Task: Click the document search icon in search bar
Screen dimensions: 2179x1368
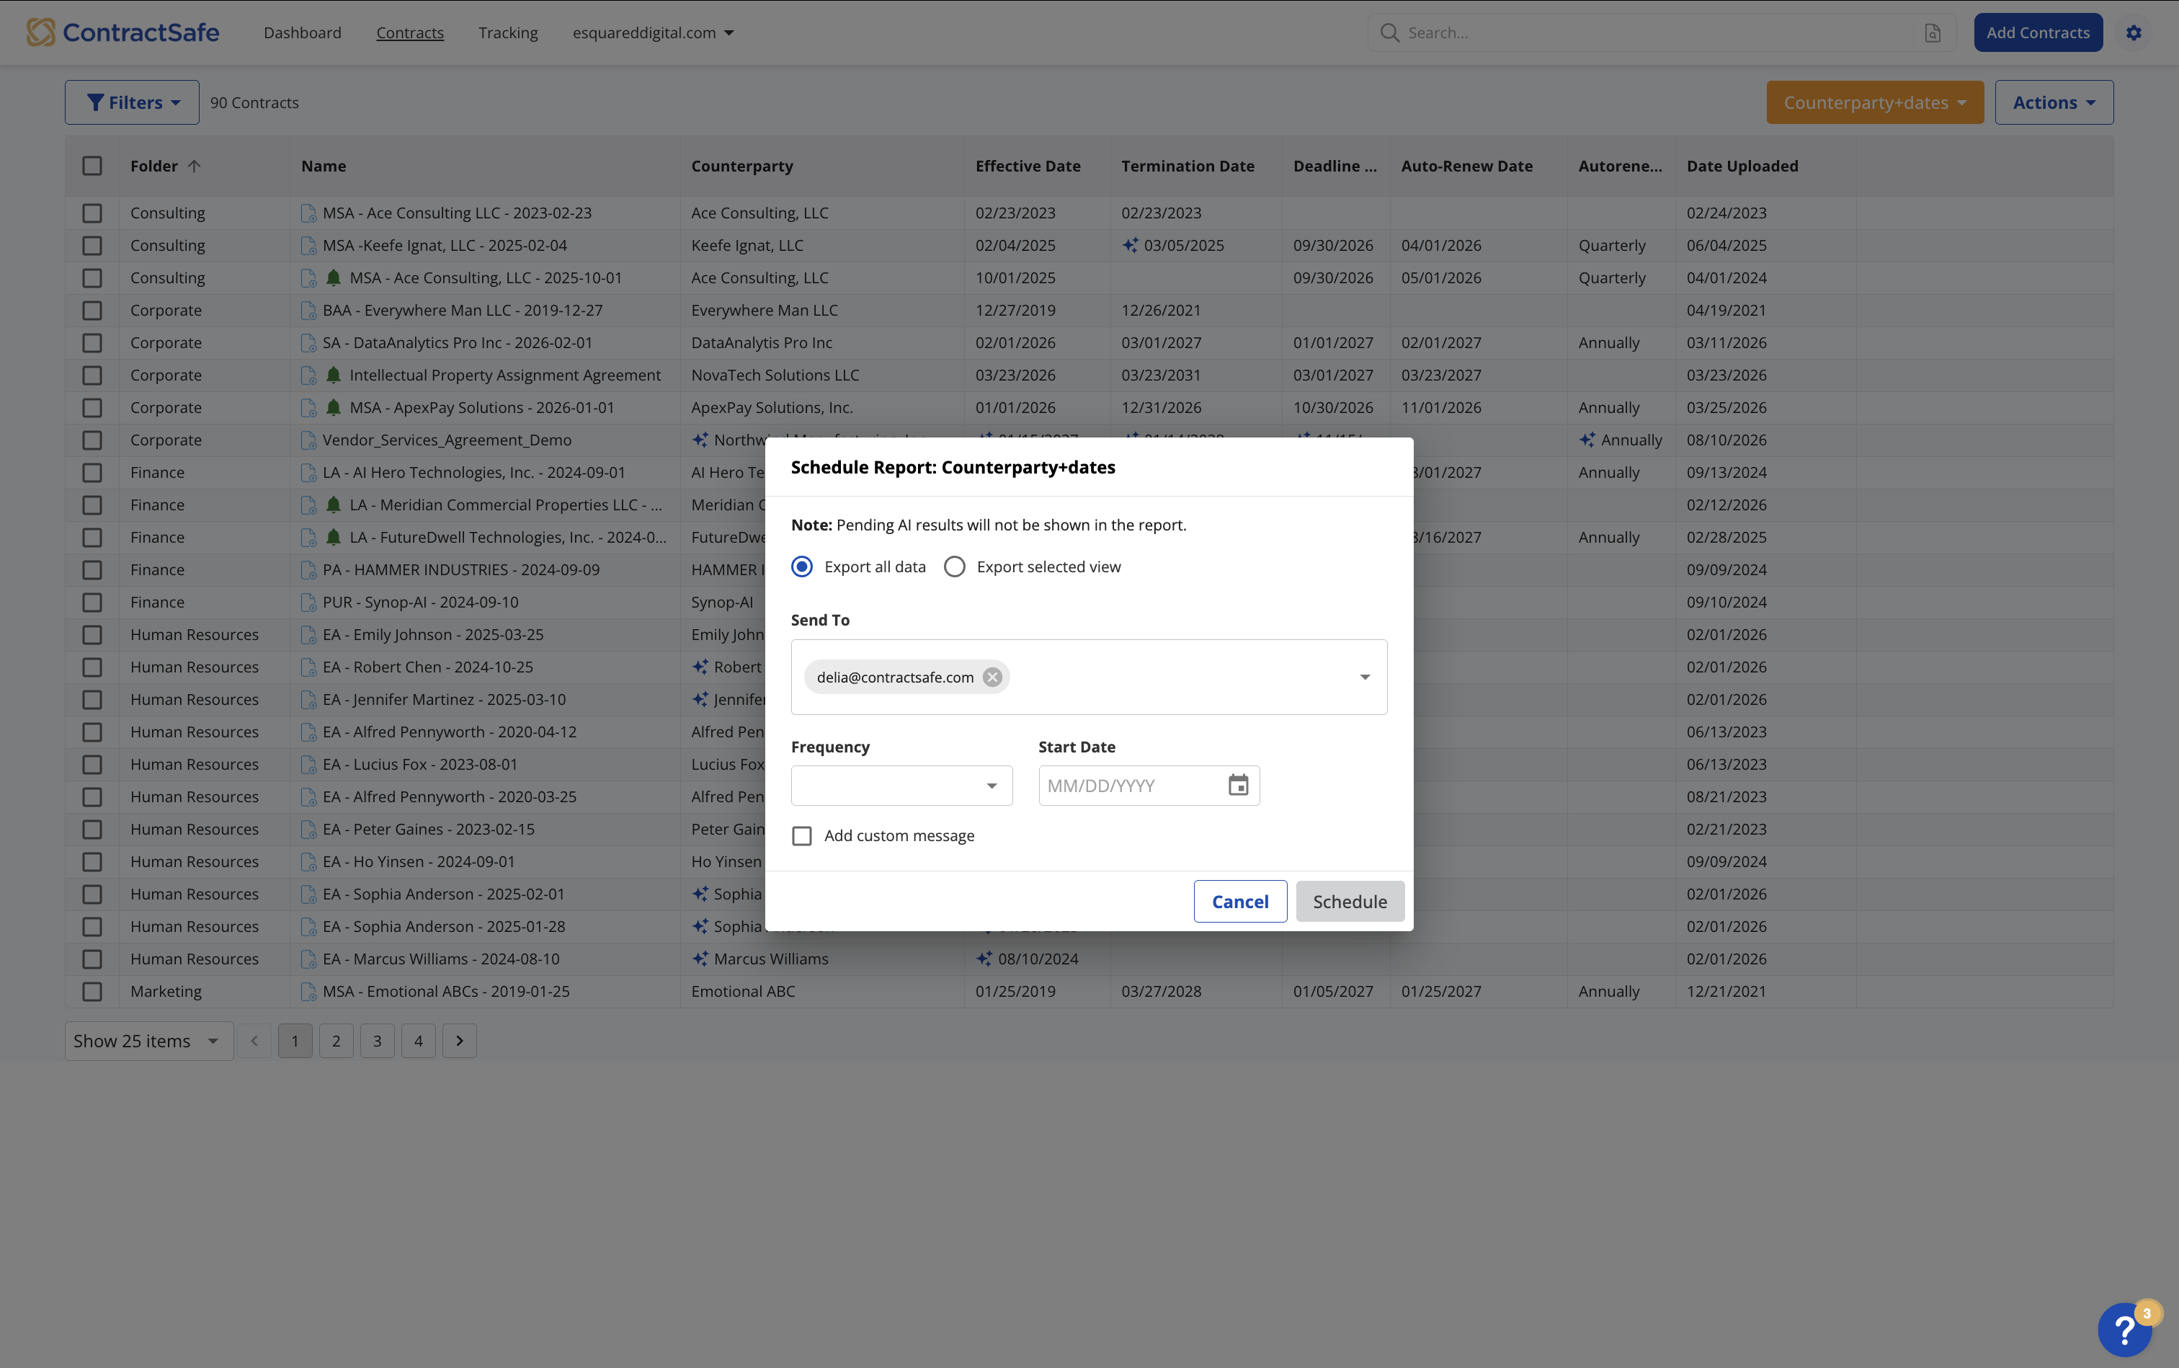Action: pyautogui.click(x=1932, y=32)
